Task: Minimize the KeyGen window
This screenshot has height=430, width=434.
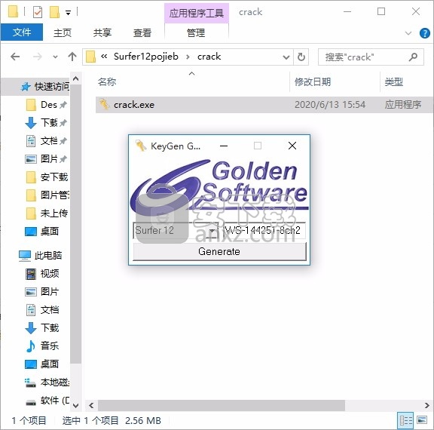Action: tap(224, 146)
